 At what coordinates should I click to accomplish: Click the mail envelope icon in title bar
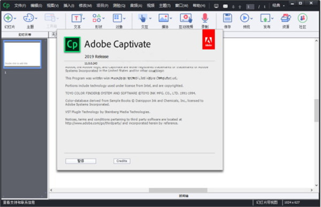225,6
